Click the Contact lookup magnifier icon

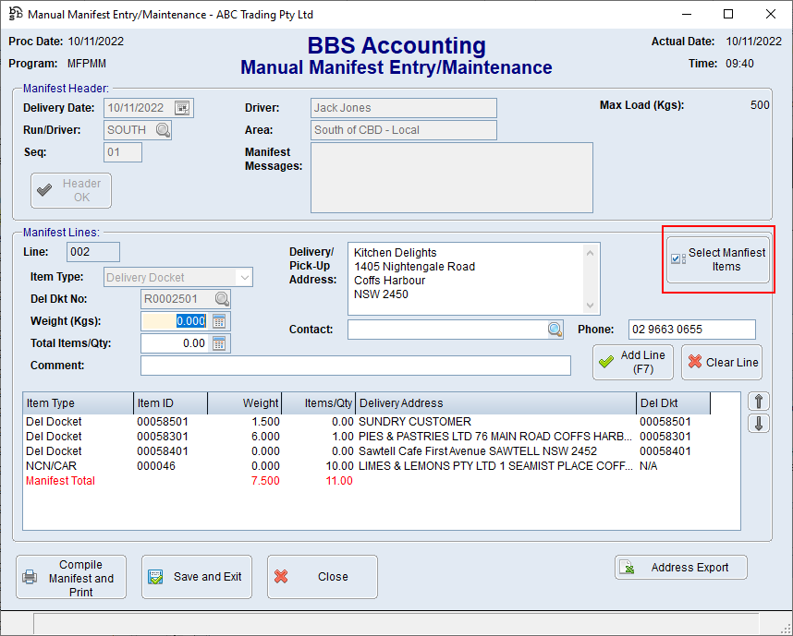[x=555, y=330]
